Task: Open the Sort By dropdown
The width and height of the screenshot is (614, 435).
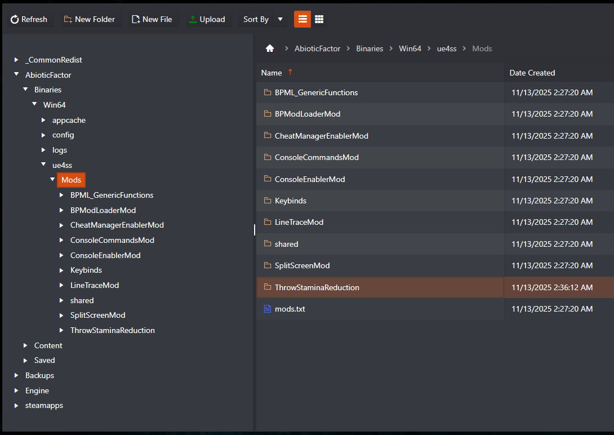Action: click(262, 19)
